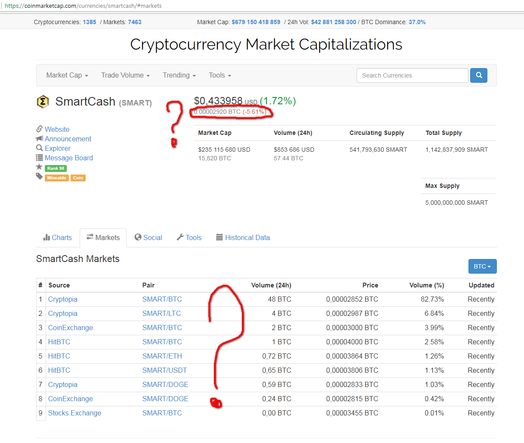Click the Mineable tag
524x443 pixels.
tap(56, 178)
